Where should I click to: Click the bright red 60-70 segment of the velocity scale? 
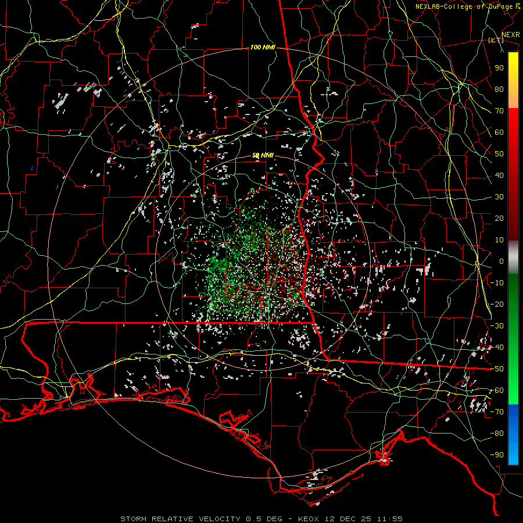coord(513,120)
